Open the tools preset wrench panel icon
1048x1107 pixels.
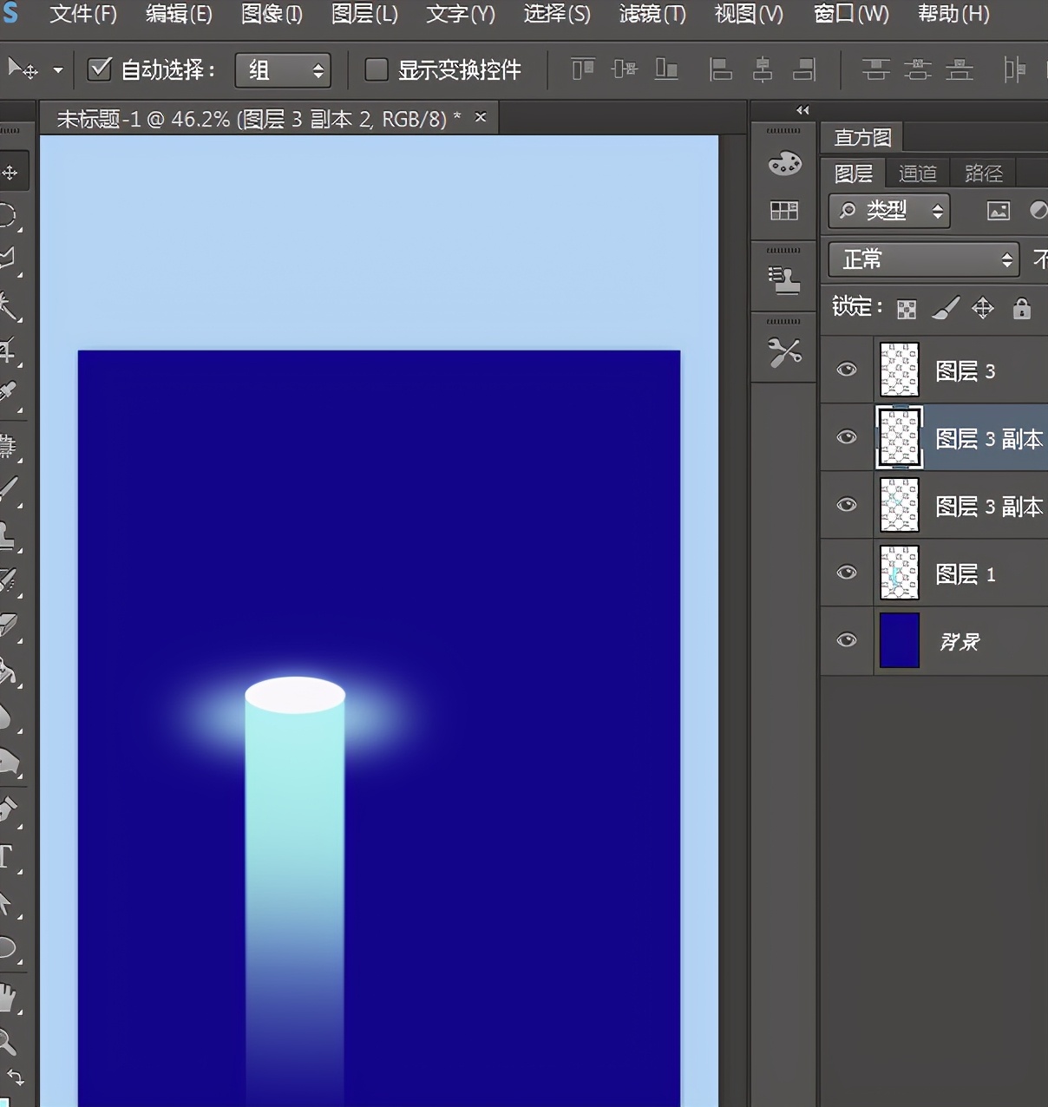[784, 352]
